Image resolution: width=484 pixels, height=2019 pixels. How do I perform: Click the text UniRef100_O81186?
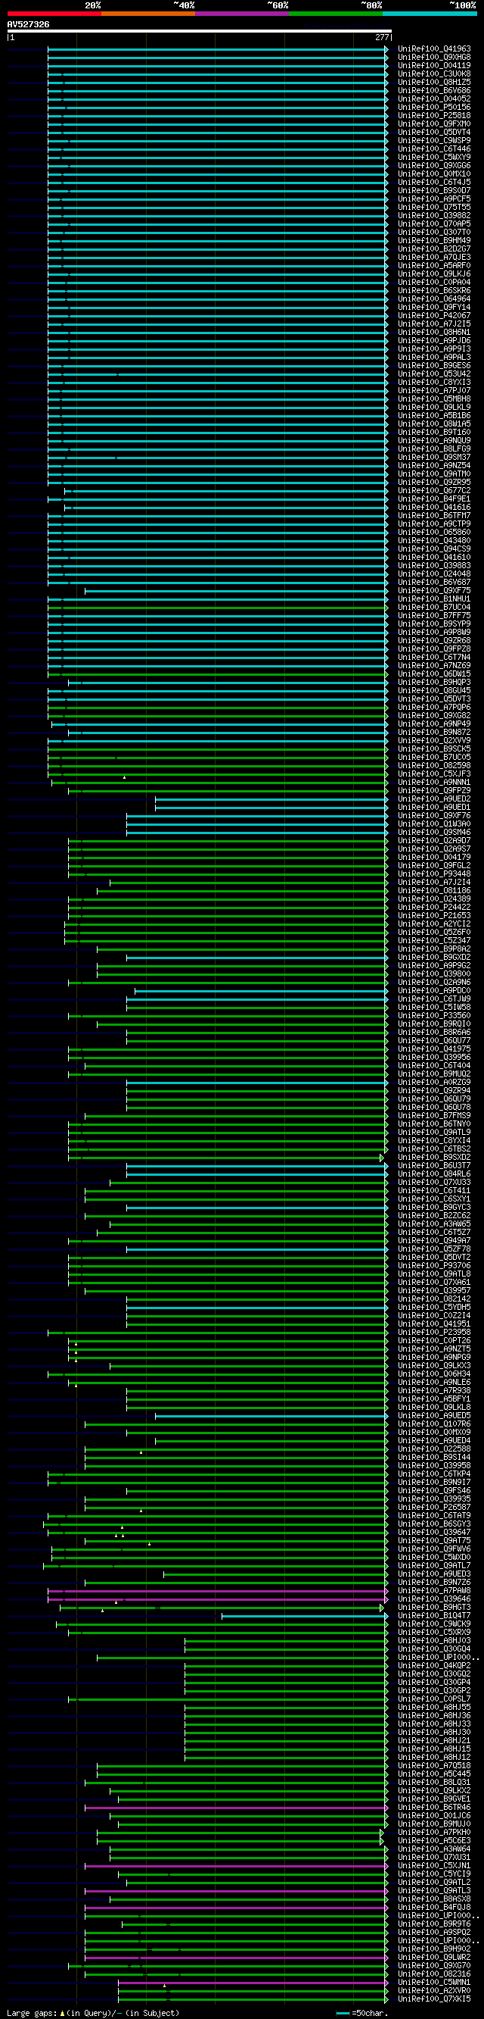point(434,890)
